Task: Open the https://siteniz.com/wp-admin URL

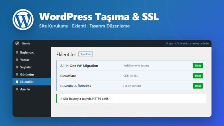Action: [187, 43]
